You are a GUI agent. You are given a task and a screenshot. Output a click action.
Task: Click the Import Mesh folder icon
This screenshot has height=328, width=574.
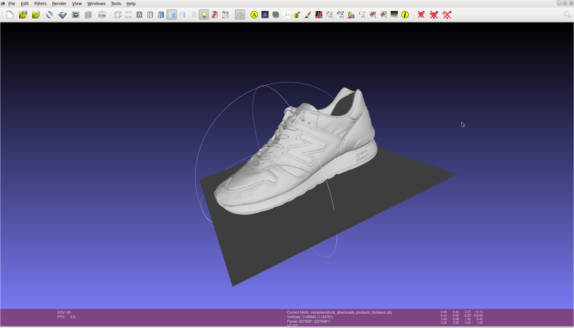36,15
